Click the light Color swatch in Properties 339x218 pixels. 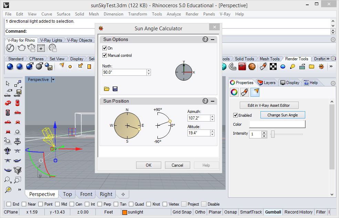pos(277,124)
